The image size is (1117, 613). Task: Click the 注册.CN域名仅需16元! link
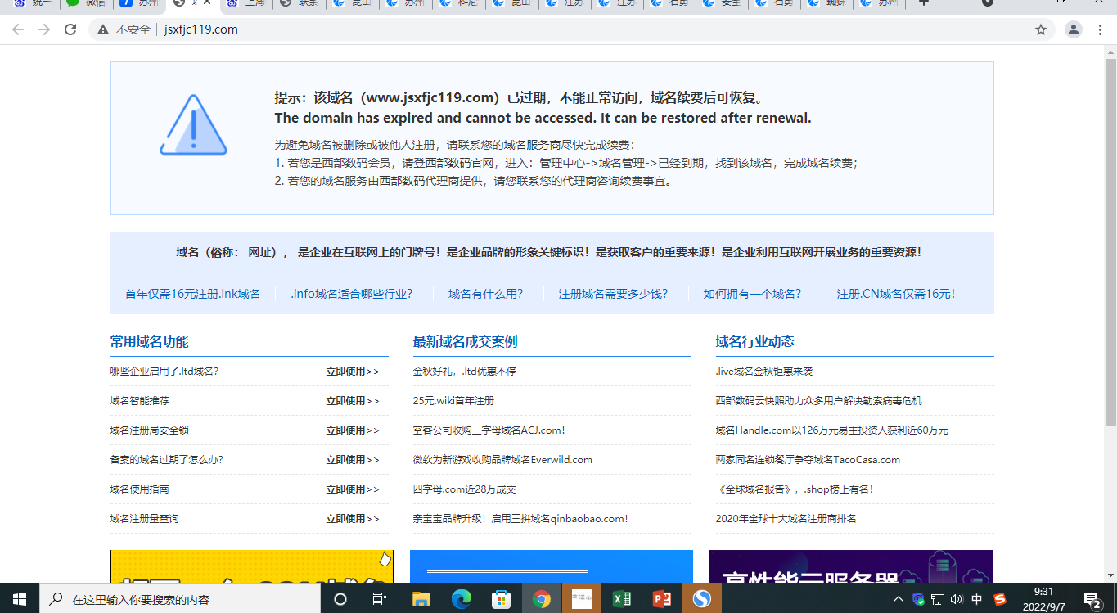(896, 294)
